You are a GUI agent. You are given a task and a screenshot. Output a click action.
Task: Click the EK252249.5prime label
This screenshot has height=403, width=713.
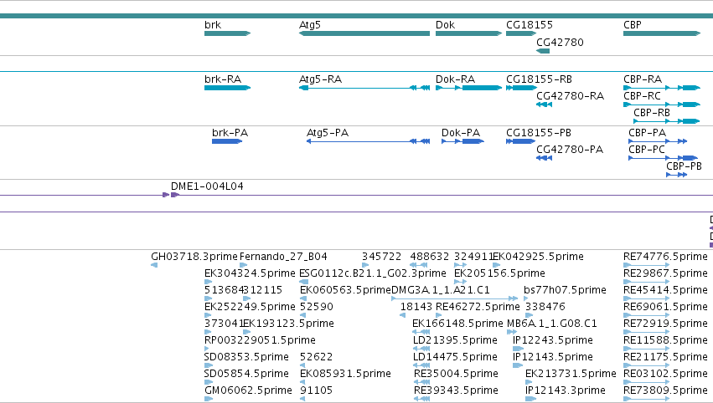[251, 307]
